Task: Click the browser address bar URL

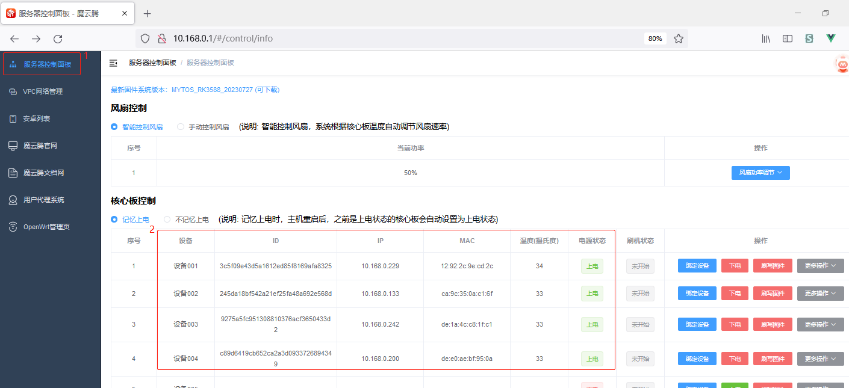Action: pos(223,38)
